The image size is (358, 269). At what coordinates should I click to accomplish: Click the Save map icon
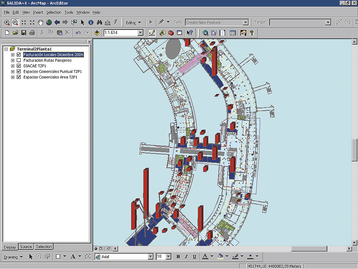[x=24, y=33]
